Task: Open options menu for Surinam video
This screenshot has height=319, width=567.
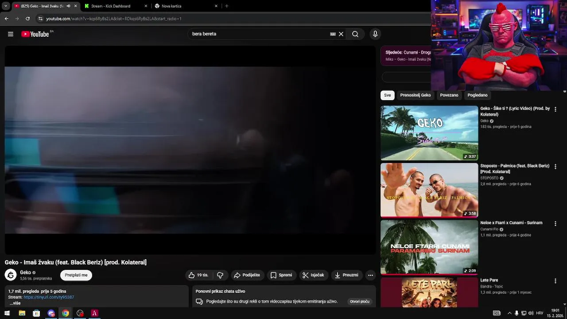Action: [555, 224]
